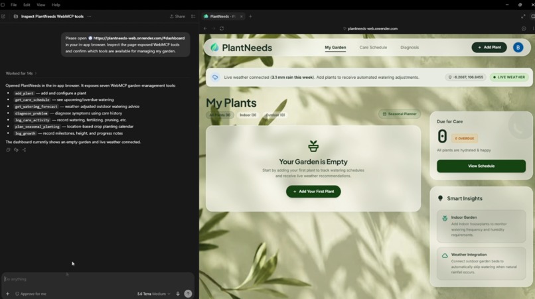This screenshot has height=299, width=535.
Task: Open the Edit menu
Action: click(x=27, y=5)
